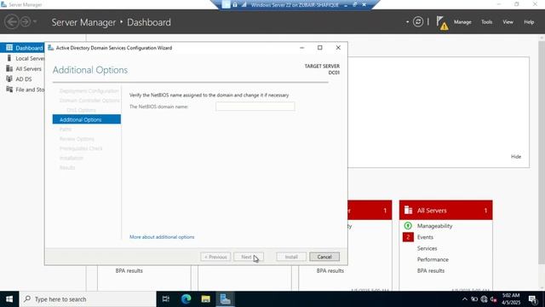The image size is (545, 307).
Task: Click the Dashboard grid icon in sidebar
Action: click(9, 48)
